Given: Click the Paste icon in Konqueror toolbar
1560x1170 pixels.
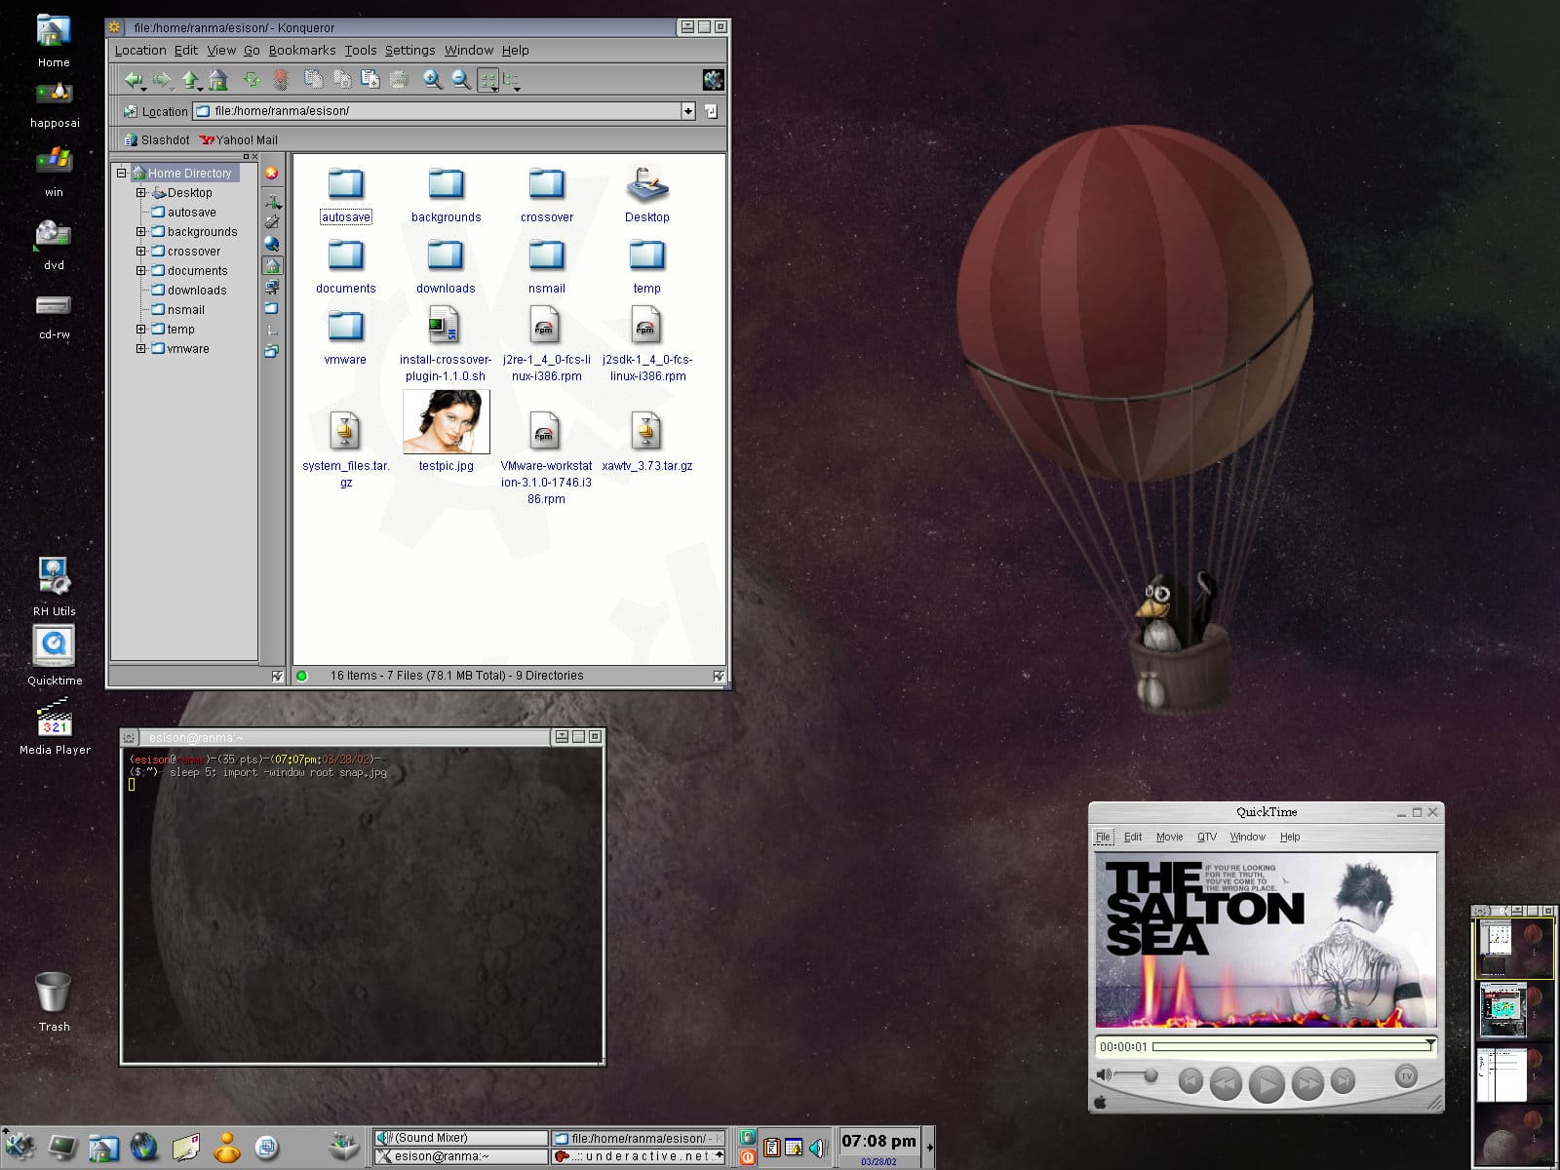Looking at the screenshot, I should tap(370, 80).
